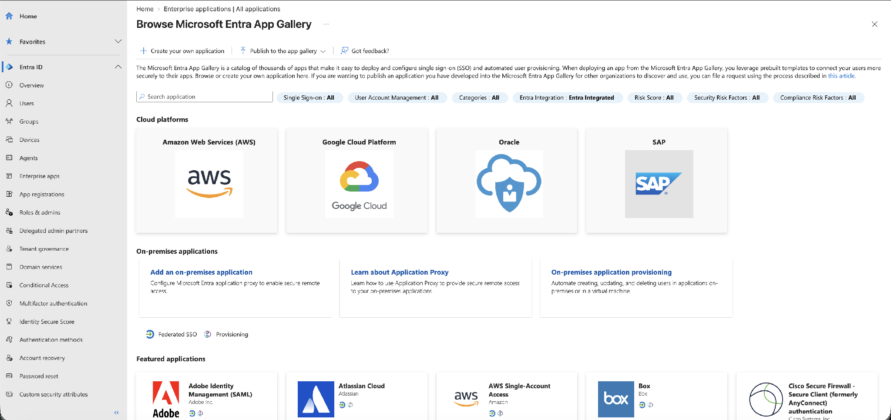Open the Entra Integration filter

[x=567, y=97]
